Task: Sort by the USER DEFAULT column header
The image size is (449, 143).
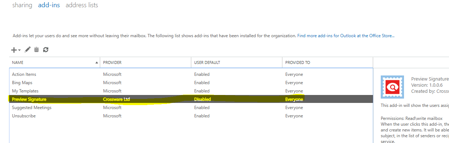Action: click(x=237, y=62)
